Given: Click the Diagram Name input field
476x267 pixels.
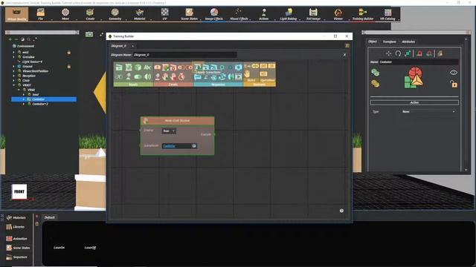Looking at the screenshot, I should [x=184, y=55].
